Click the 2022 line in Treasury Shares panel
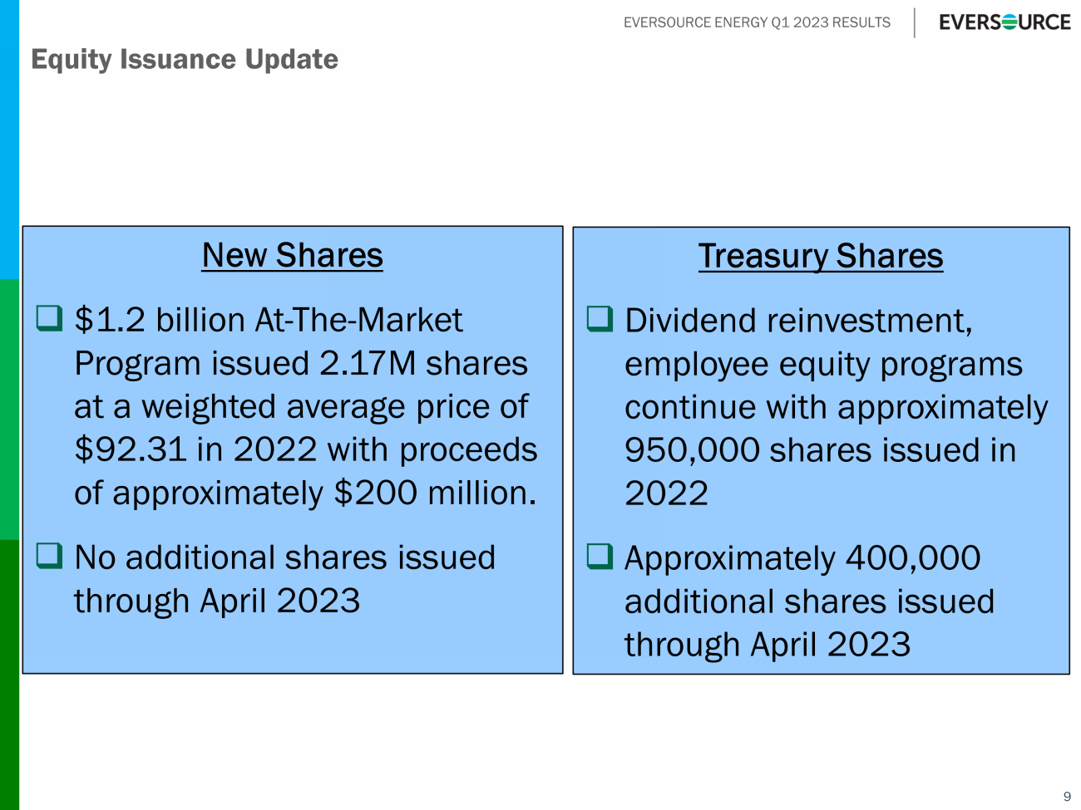 [x=666, y=493]
